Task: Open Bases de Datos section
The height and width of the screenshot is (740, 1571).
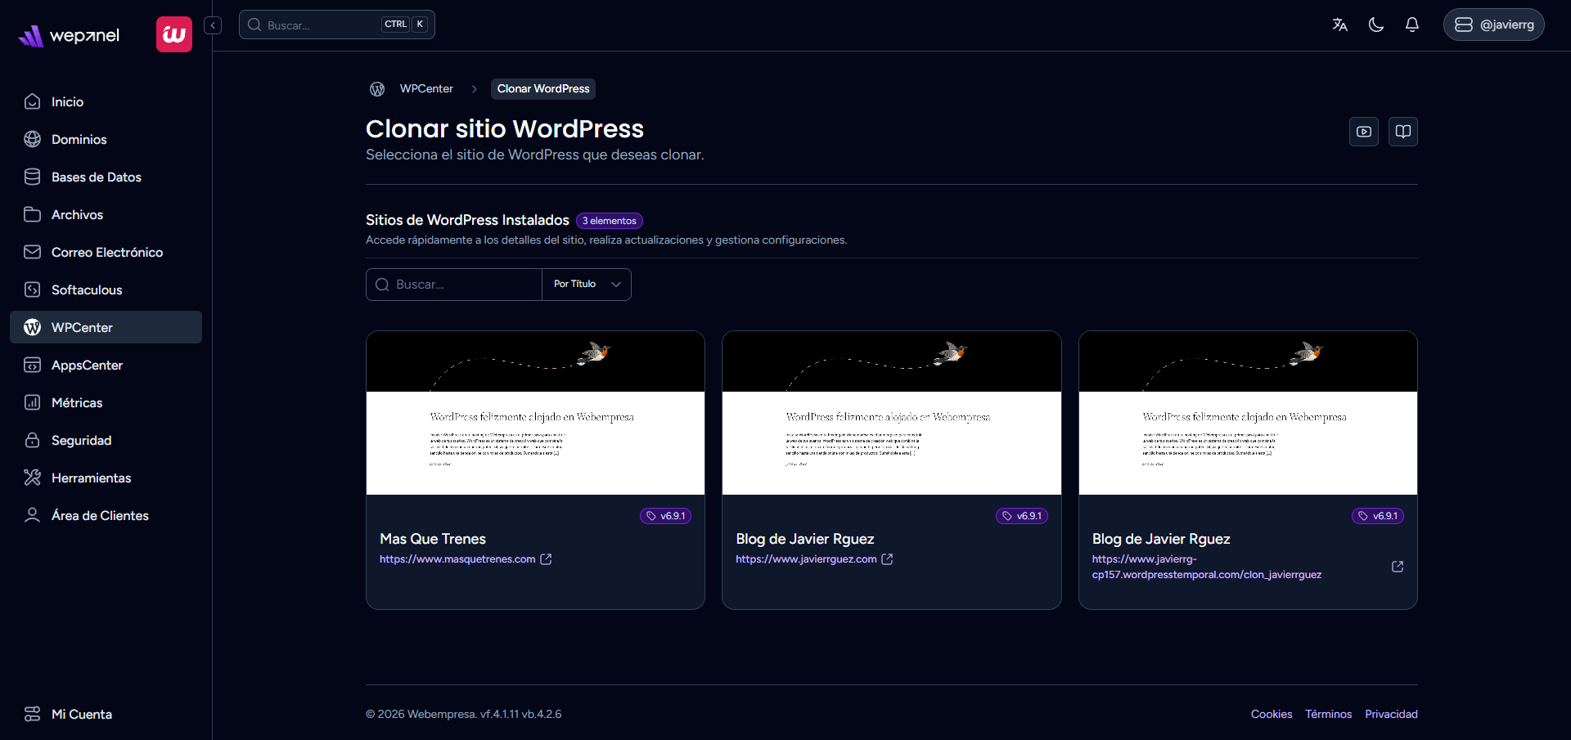Action: click(106, 177)
